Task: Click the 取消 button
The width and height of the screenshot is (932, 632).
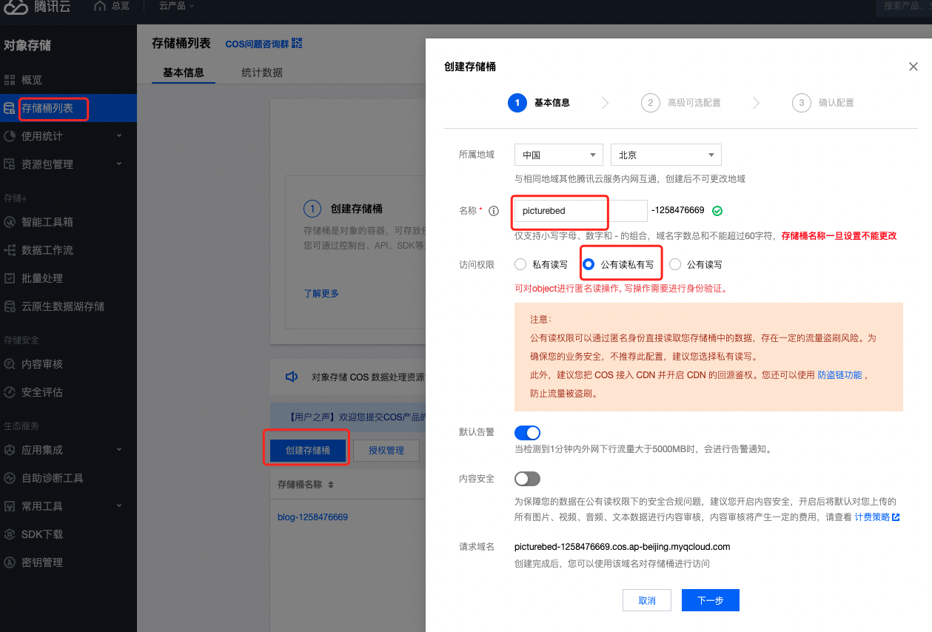Action: pos(647,600)
